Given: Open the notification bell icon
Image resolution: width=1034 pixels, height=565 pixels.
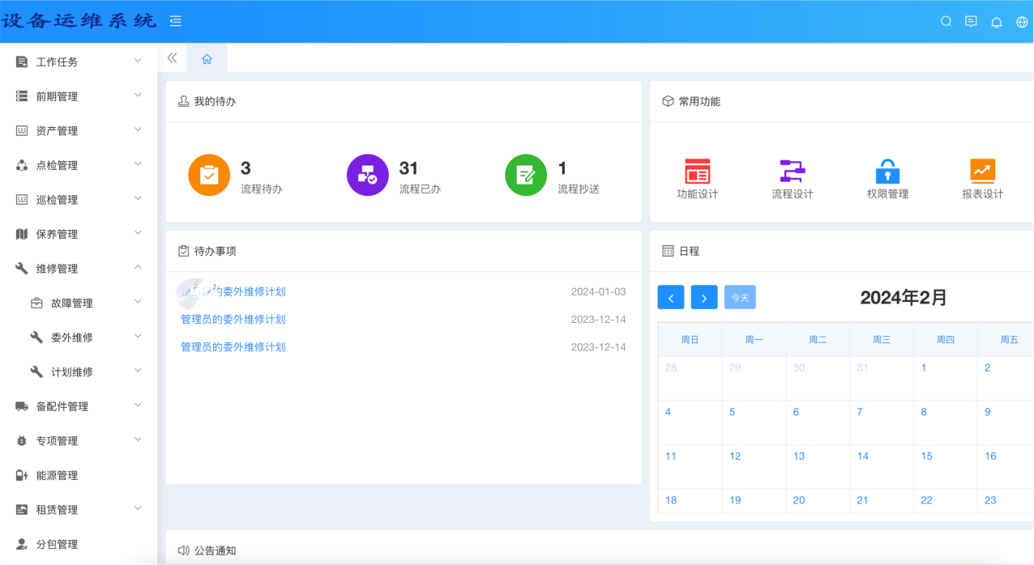Looking at the screenshot, I should 997,22.
